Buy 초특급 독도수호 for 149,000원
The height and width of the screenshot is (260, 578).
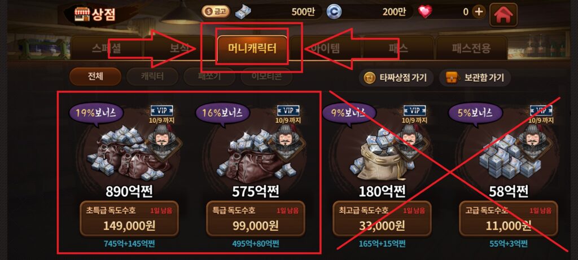(129, 219)
